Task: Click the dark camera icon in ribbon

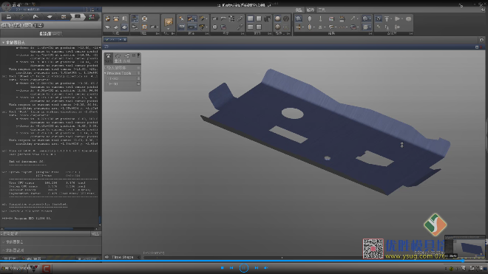Action: 267,18
